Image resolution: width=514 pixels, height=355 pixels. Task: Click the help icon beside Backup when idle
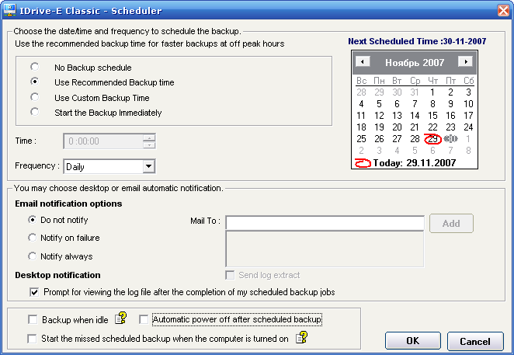click(x=120, y=318)
